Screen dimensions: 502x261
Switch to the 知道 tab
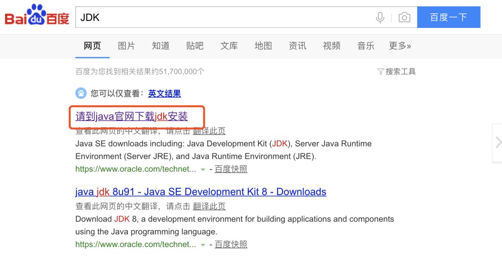point(161,46)
